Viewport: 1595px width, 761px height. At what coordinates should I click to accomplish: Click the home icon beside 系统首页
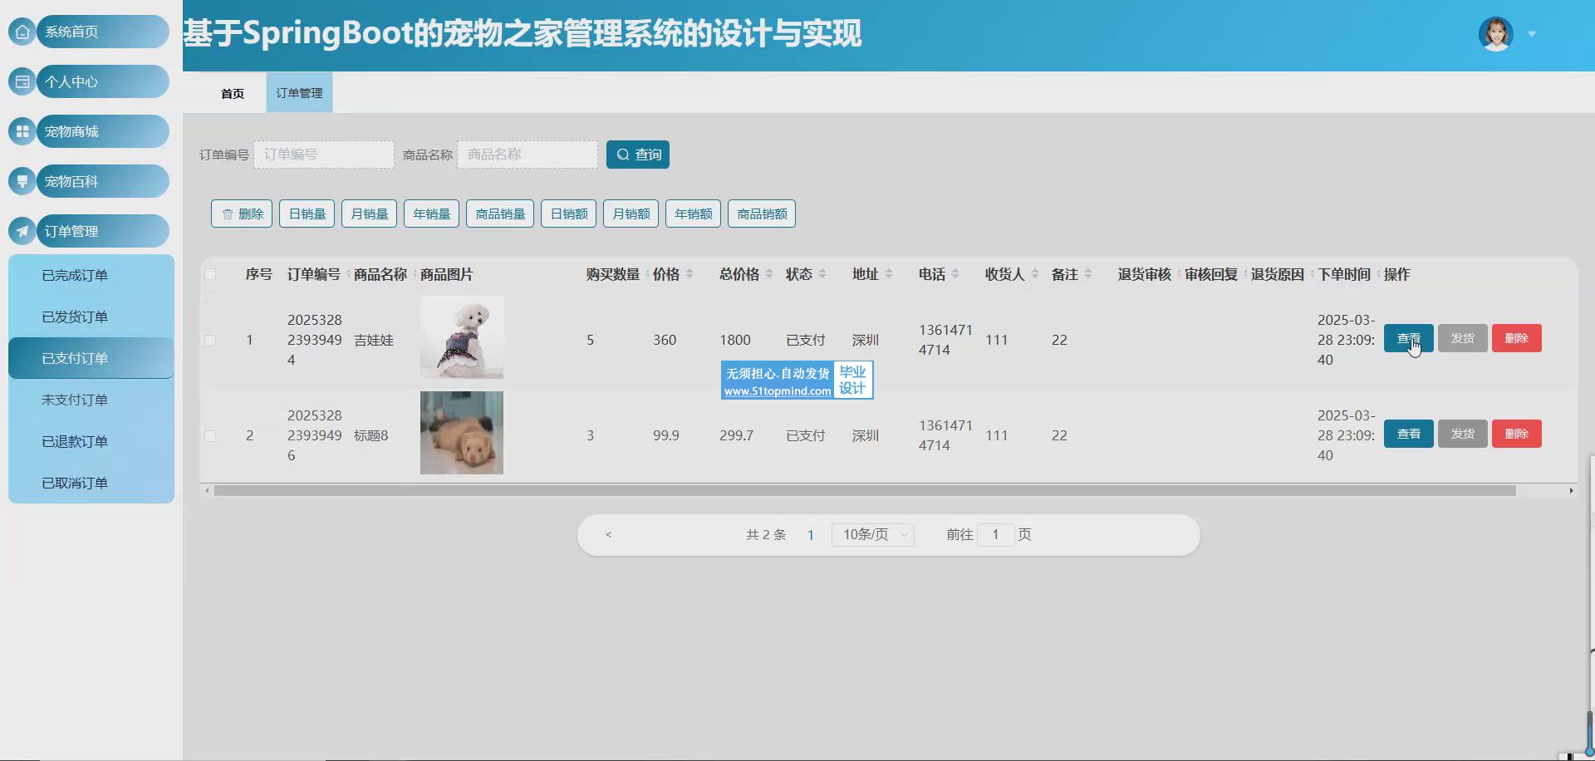pyautogui.click(x=22, y=32)
